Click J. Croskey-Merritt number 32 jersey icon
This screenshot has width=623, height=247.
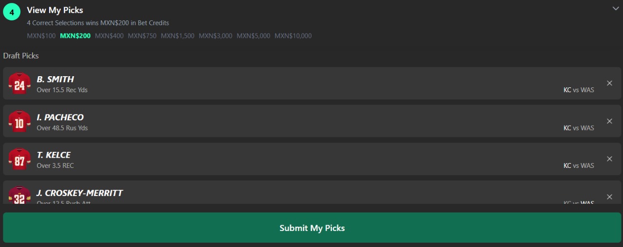19,195
